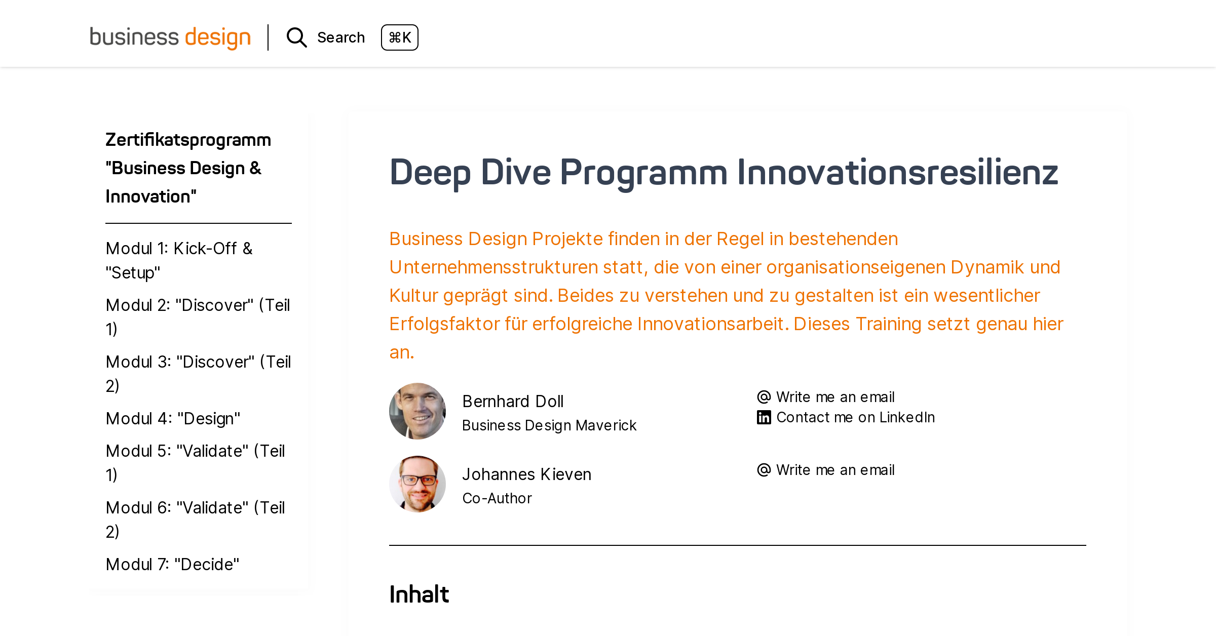Open Modul 1: Kick-Off & Setup
Screen dimensions: 1216x636
[x=179, y=260]
